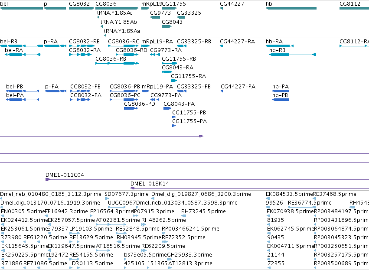
Task: Click the CG33325 gene label
Action: click(189, 13)
